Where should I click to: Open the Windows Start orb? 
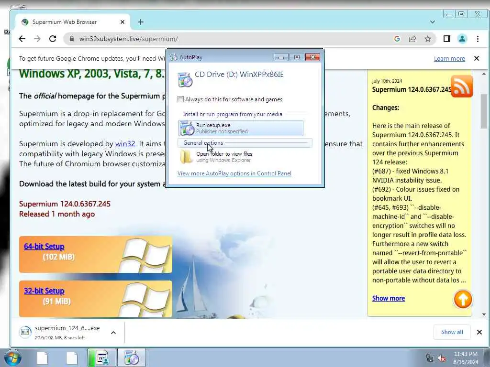coord(13,357)
